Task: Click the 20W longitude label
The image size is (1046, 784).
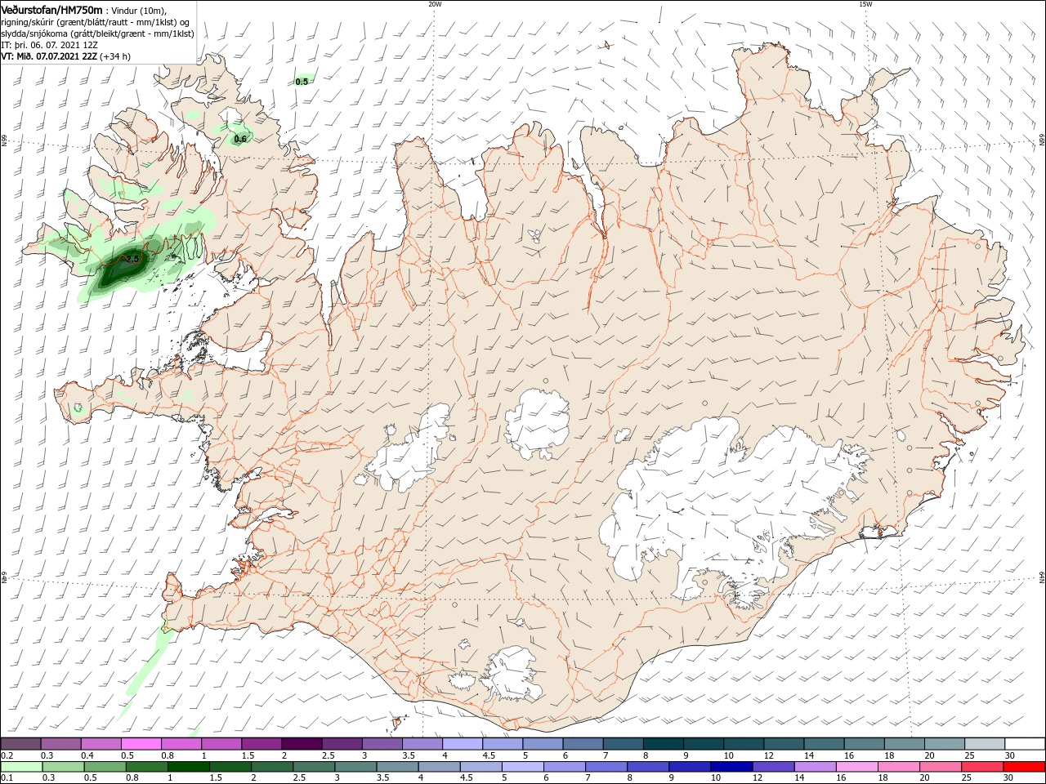Action: [435, 4]
